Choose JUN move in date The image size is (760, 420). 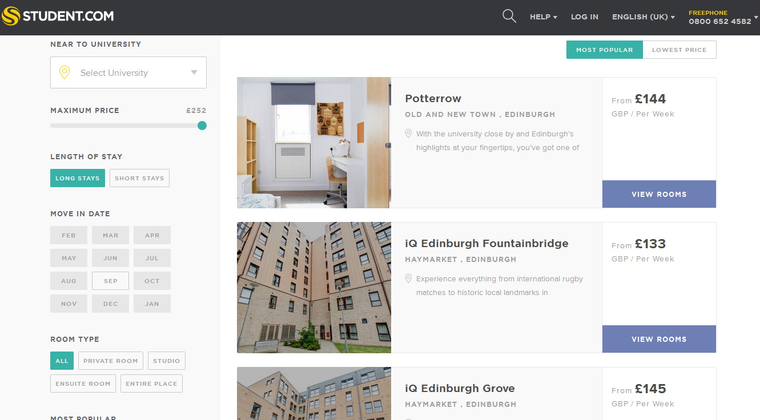pyautogui.click(x=110, y=258)
